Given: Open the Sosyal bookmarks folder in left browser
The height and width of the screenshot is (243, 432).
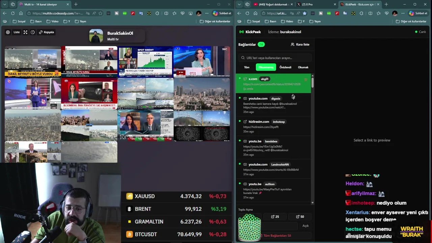Looking at the screenshot, I should (x=19, y=21).
